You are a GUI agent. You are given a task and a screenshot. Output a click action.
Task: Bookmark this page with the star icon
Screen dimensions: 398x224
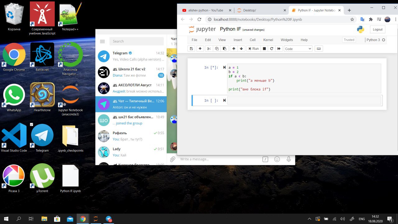(352, 19)
